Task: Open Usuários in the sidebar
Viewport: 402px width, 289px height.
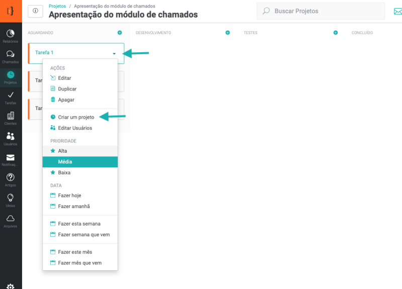Action: pos(11,138)
